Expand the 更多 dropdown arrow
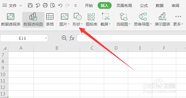This screenshot has width=186, height=98. pos(182,24)
